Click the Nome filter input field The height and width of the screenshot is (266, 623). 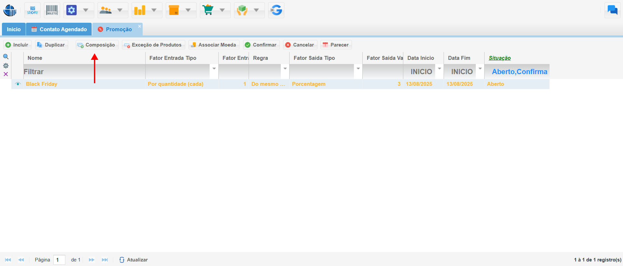84,72
